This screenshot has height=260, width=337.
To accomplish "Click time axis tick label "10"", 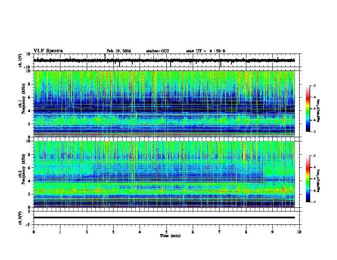I will (x=299, y=232).
